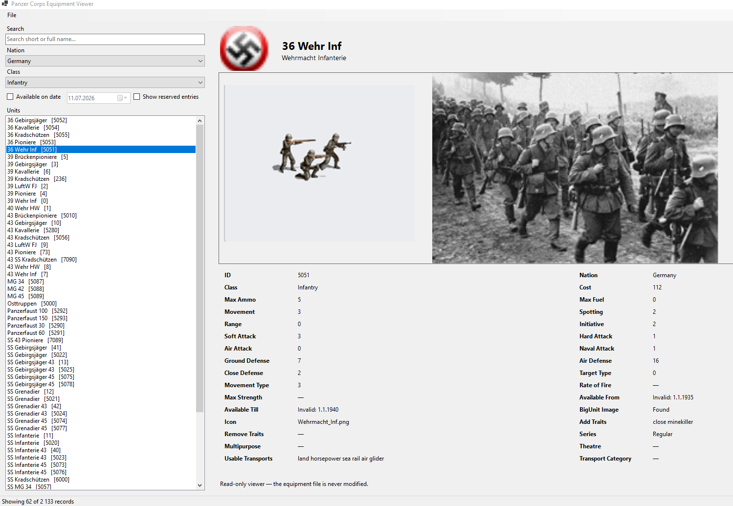This screenshot has width=733, height=506.
Task: Enable the Available on date checkbox
Action: point(10,97)
